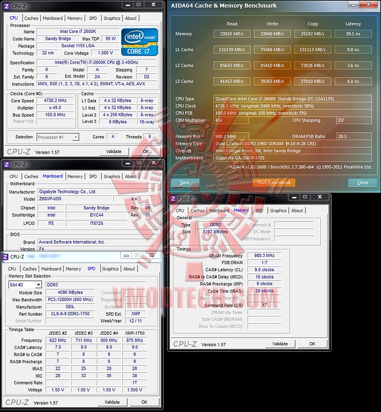Click OK in the top CPU-Z CPU window
Viewport: 381px width, 412px height.
coord(146,151)
